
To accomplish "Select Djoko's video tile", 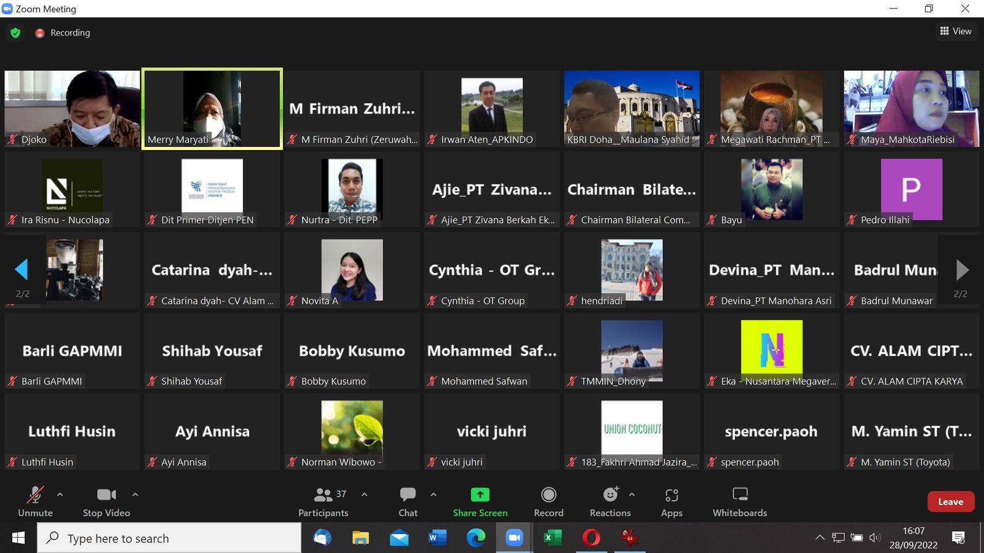I will click(x=73, y=109).
